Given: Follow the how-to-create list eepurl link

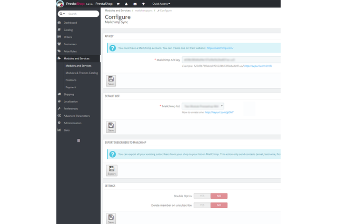Looking at the screenshot, I should click(x=219, y=112).
